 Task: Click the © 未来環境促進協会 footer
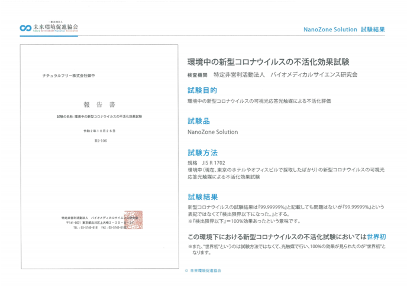(203, 270)
